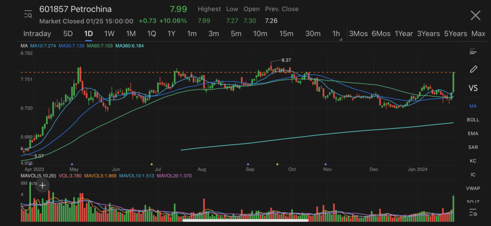Enable the BOLL indicator
This screenshot has height=226, width=491.
[x=473, y=120]
